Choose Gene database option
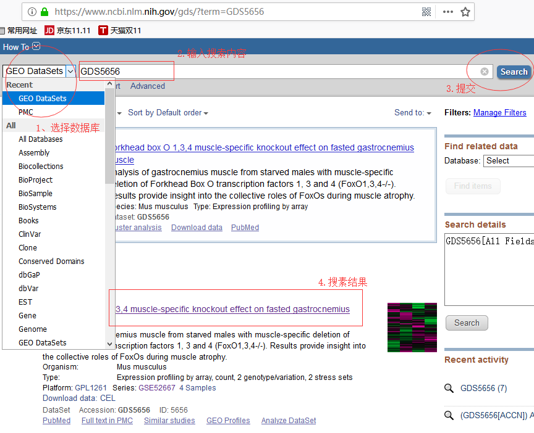 (x=54, y=315)
